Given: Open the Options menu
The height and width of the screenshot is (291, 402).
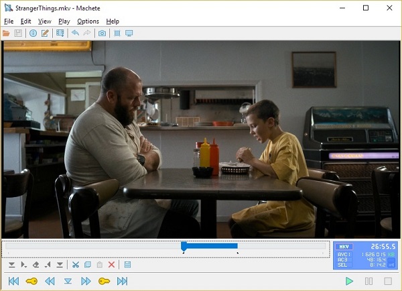Looking at the screenshot, I should point(88,21).
